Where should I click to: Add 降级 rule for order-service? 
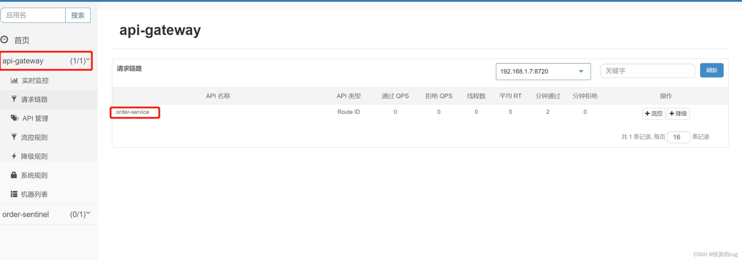pos(678,114)
